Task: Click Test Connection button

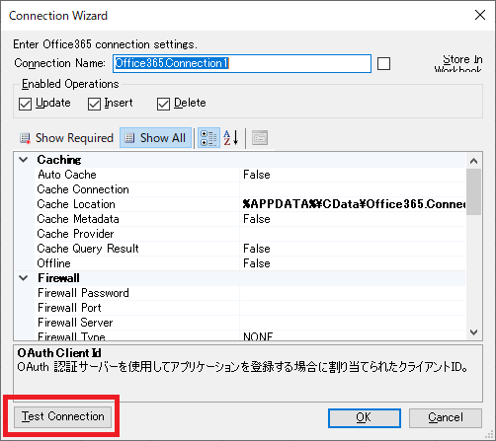Action: click(x=62, y=416)
